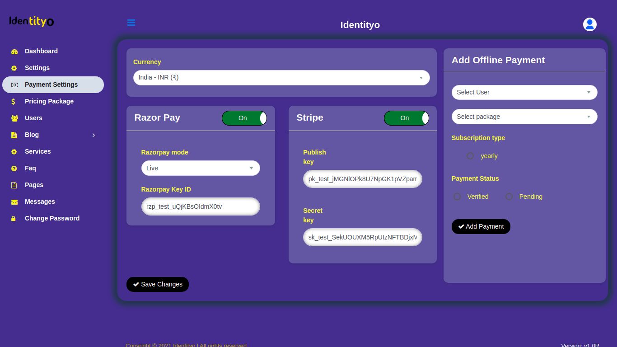This screenshot has width=617, height=347.
Task: Click the Save Changes button
Action: click(158, 284)
